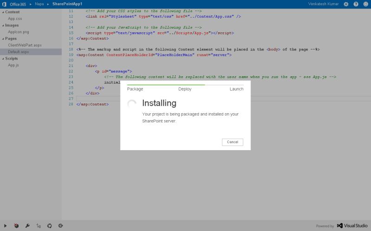Image resolution: width=371 pixels, height=231 pixels.
Task: Collapse the Scripts tree group
Action: 3,59
